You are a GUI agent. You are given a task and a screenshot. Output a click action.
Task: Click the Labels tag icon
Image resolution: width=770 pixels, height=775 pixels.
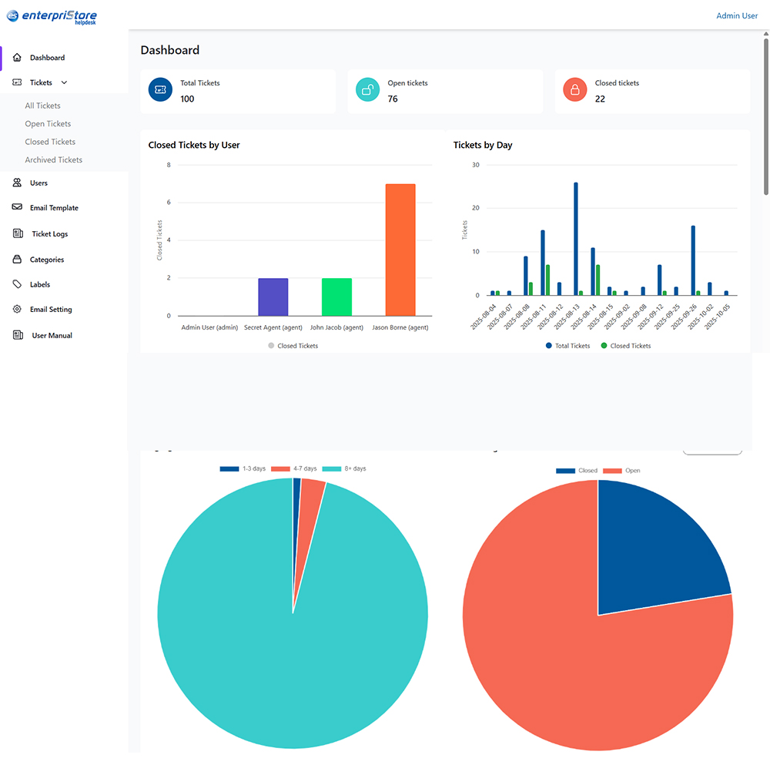point(17,284)
